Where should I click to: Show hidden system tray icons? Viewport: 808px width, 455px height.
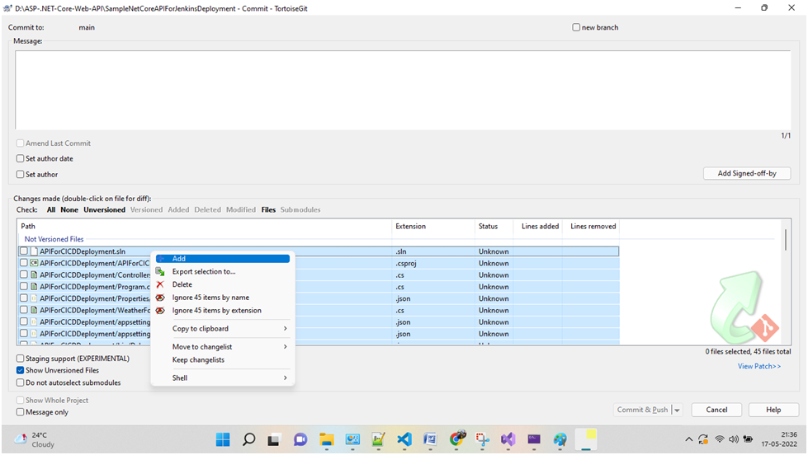coord(688,439)
